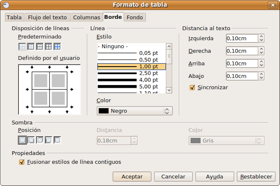Switch to the Fondo tab
The height and width of the screenshot is (186, 280).
pyautogui.click(x=136, y=18)
